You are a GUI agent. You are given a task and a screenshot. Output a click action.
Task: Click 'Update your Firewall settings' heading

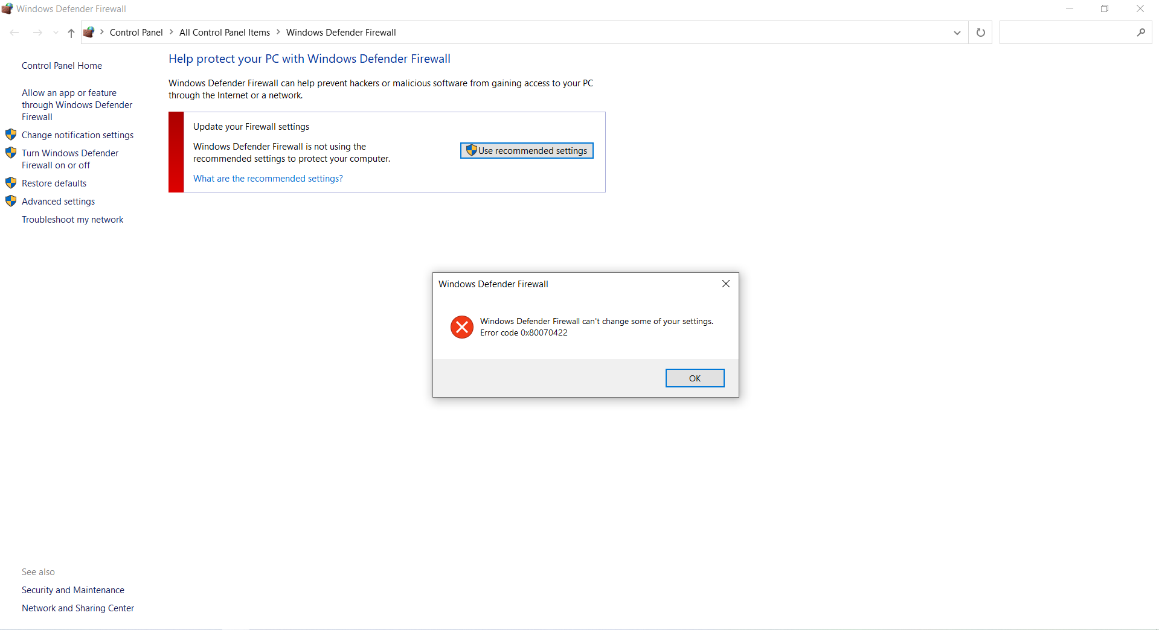click(251, 127)
